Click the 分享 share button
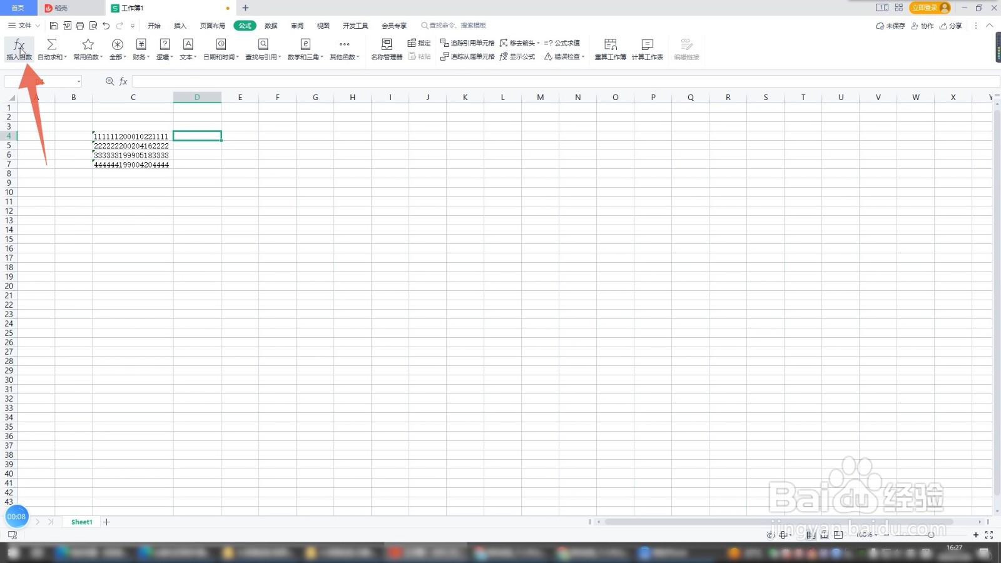 point(951,26)
